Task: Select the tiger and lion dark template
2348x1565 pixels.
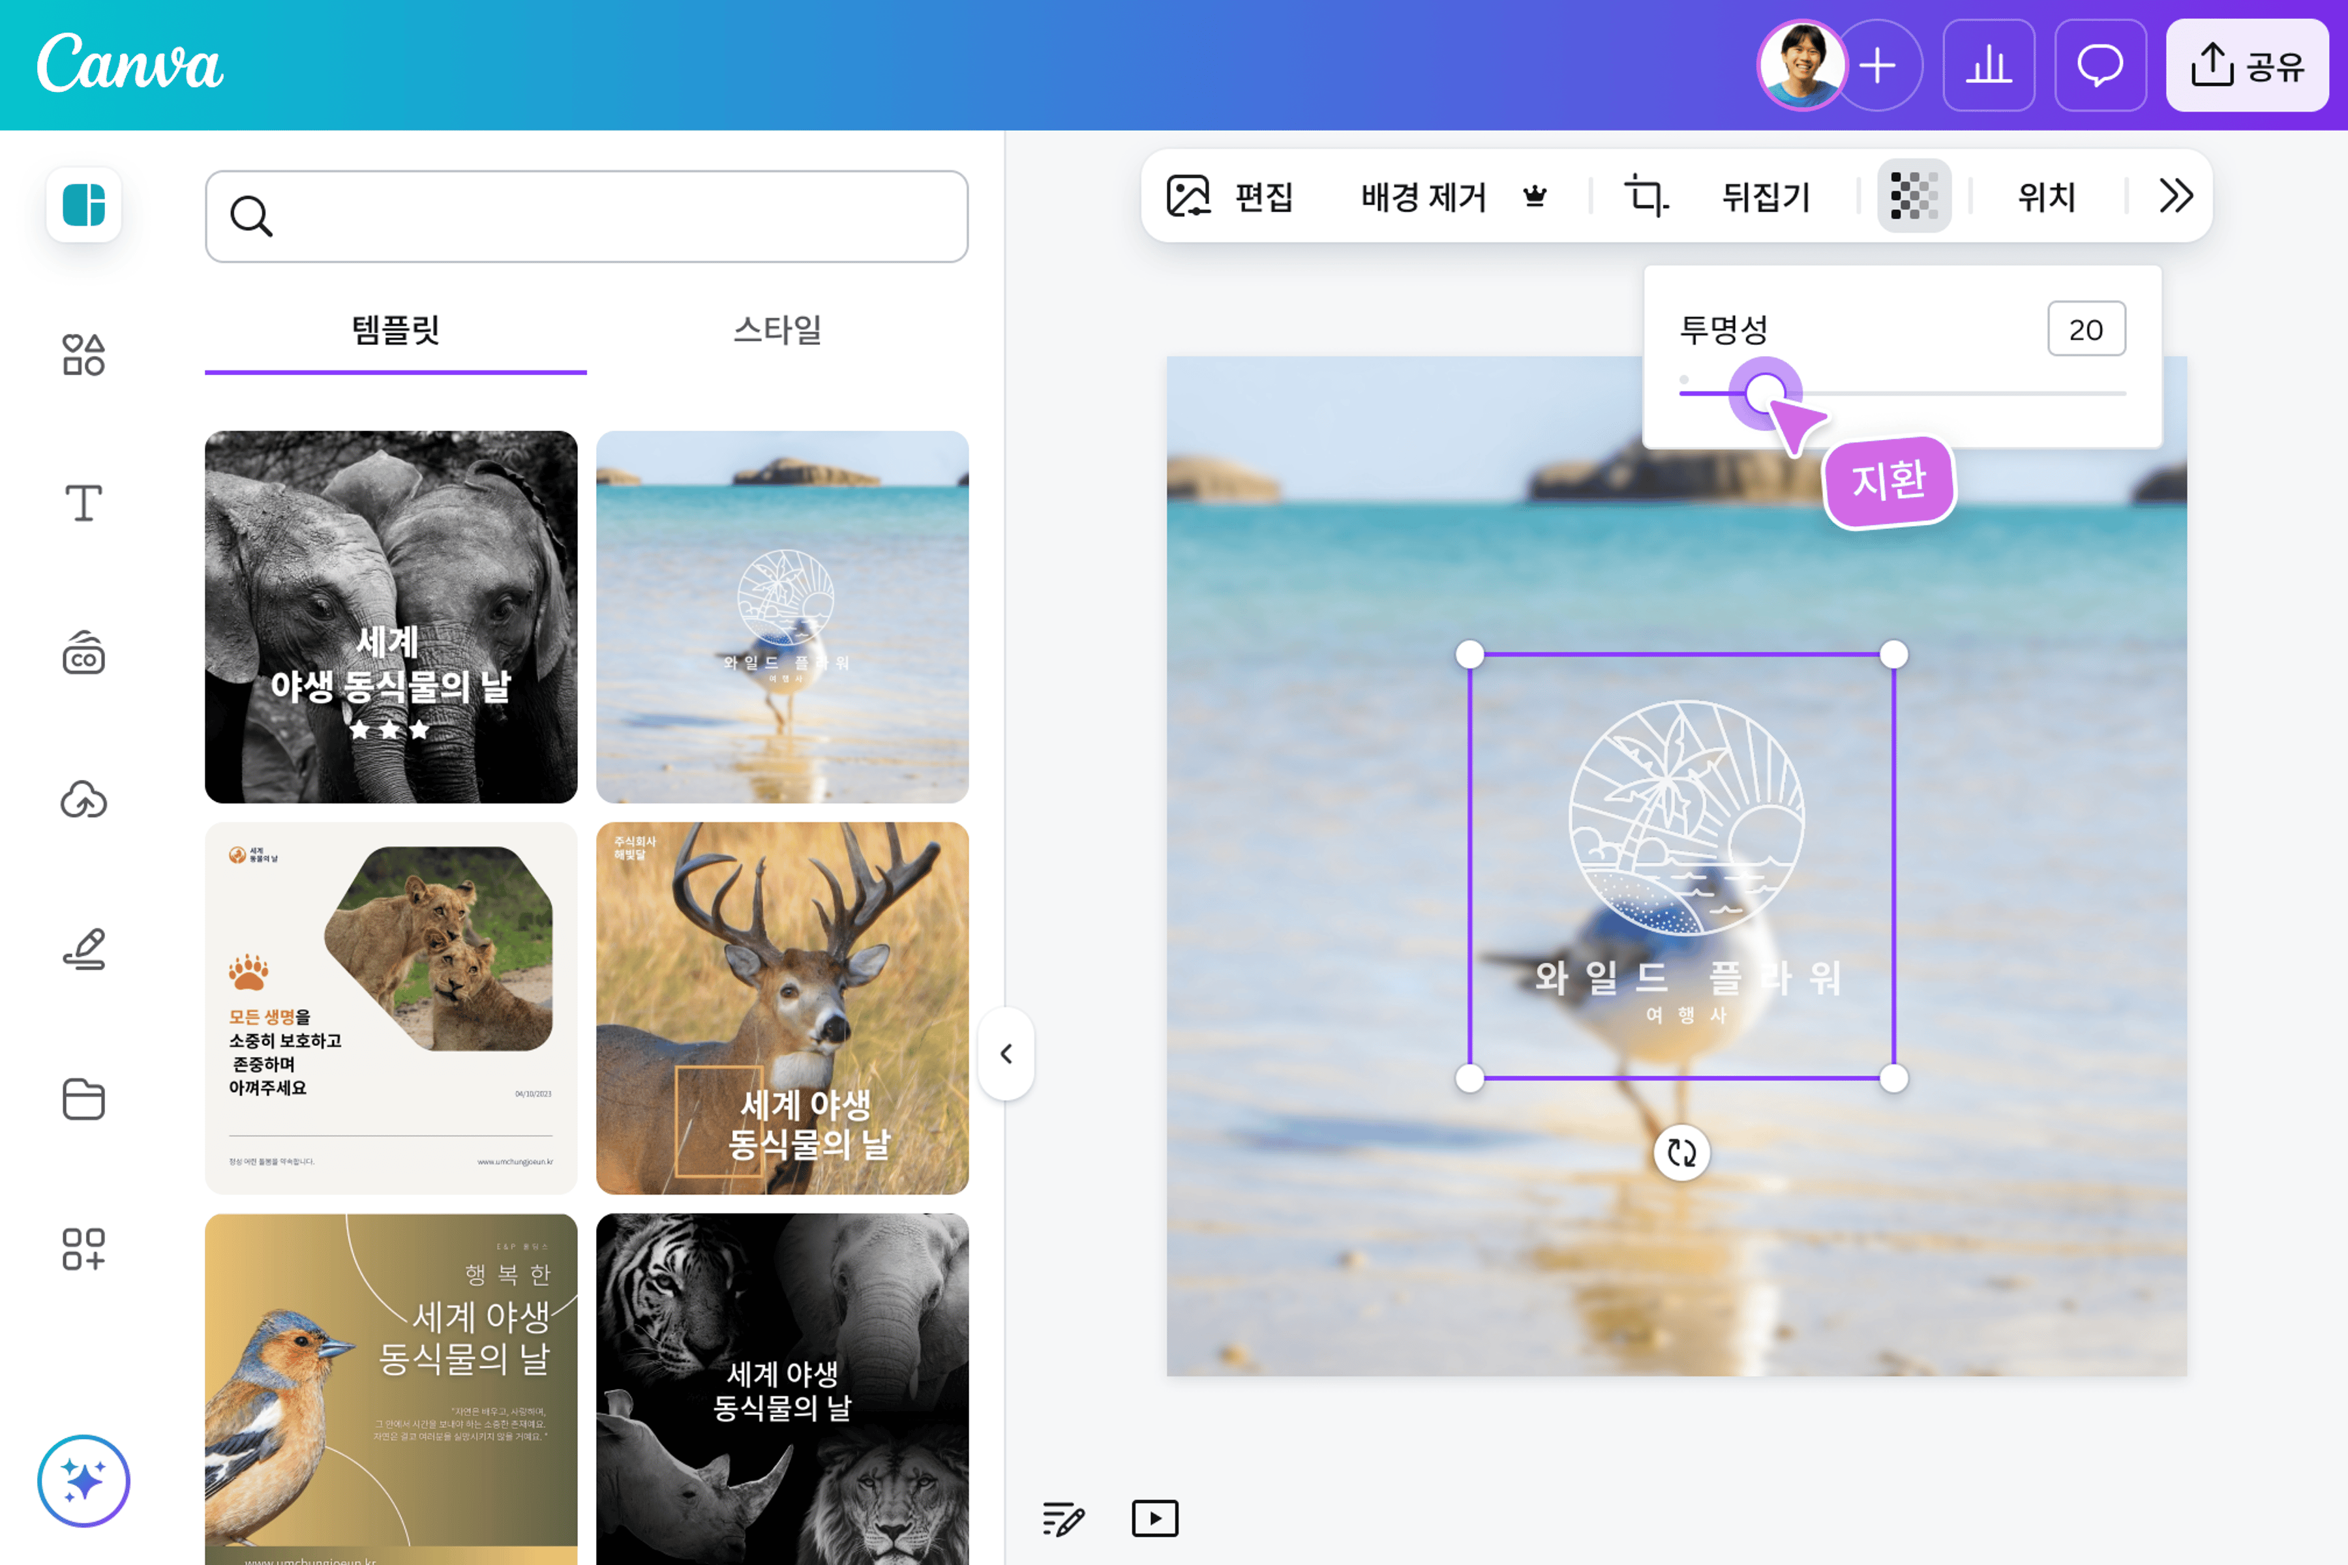Action: click(x=783, y=1390)
